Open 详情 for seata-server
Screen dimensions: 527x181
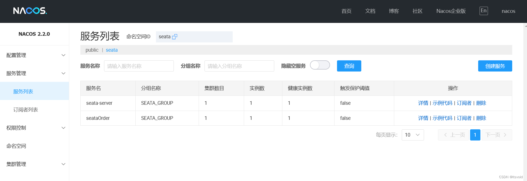coord(423,103)
